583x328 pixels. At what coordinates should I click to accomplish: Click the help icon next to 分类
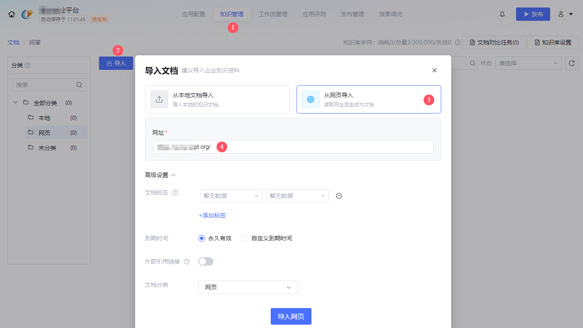point(27,65)
